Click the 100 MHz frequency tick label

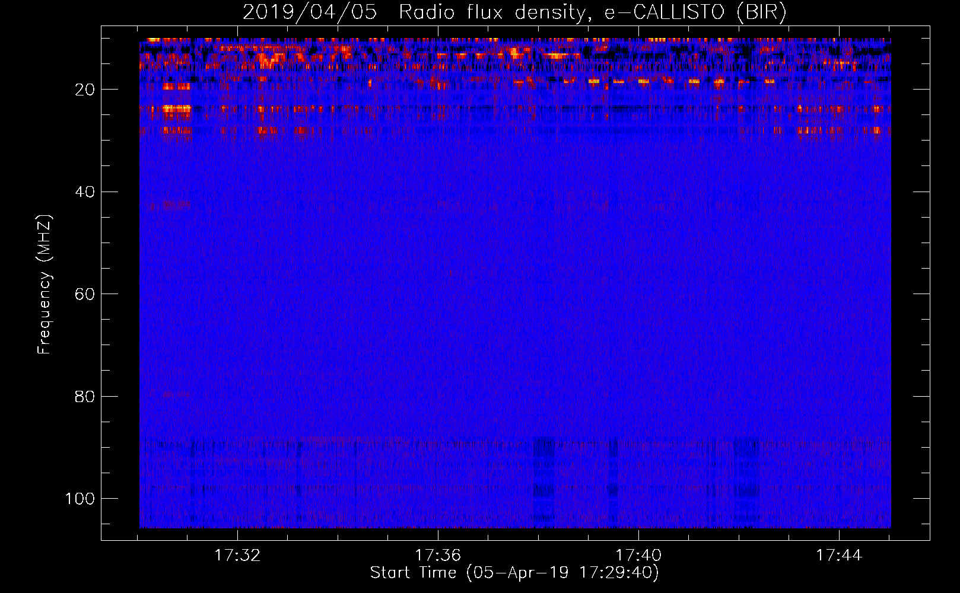pos(80,498)
